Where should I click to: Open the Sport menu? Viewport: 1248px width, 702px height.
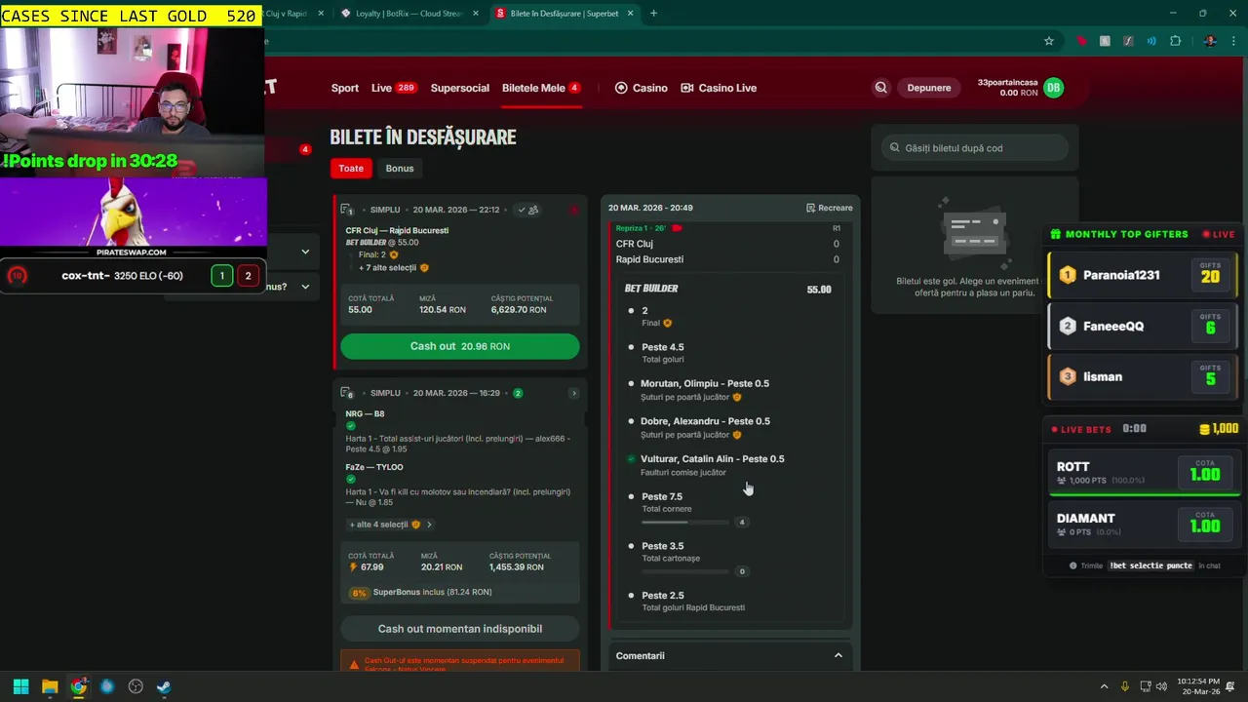[x=345, y=88]
